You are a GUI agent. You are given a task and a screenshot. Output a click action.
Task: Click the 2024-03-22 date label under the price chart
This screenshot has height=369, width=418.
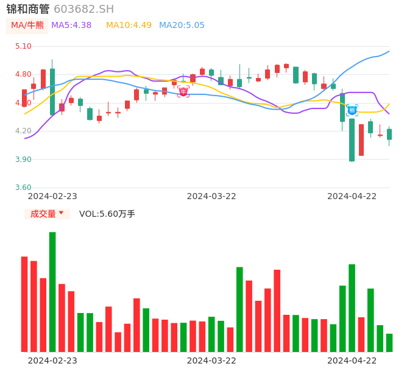pyautogui.click(x=211, y=196)
